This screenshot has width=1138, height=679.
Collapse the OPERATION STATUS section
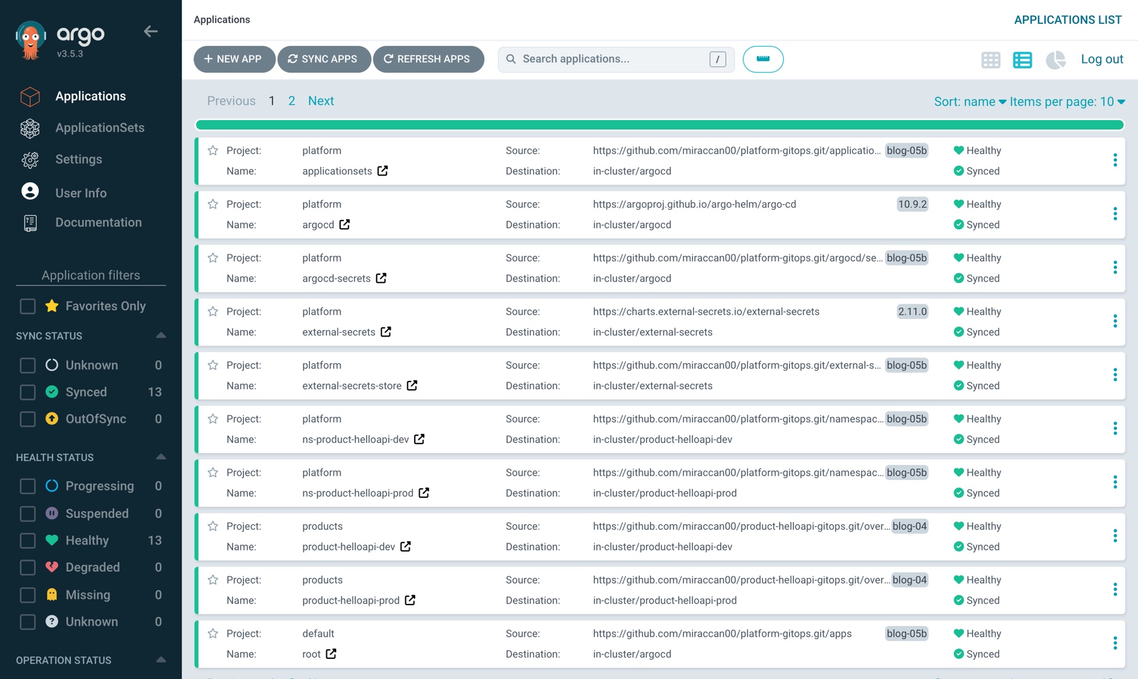(161, 660)
